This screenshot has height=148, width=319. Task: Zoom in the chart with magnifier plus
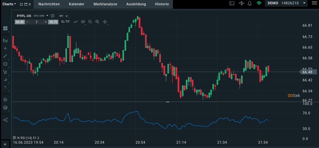pos(97,22)
